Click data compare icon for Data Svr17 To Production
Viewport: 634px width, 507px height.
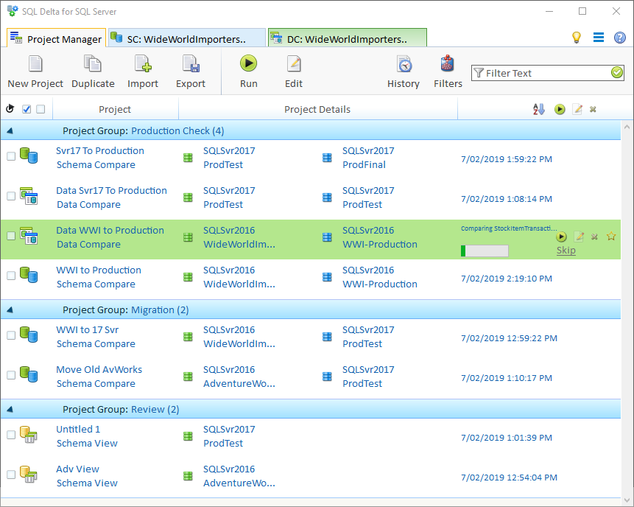coord(29,196)
